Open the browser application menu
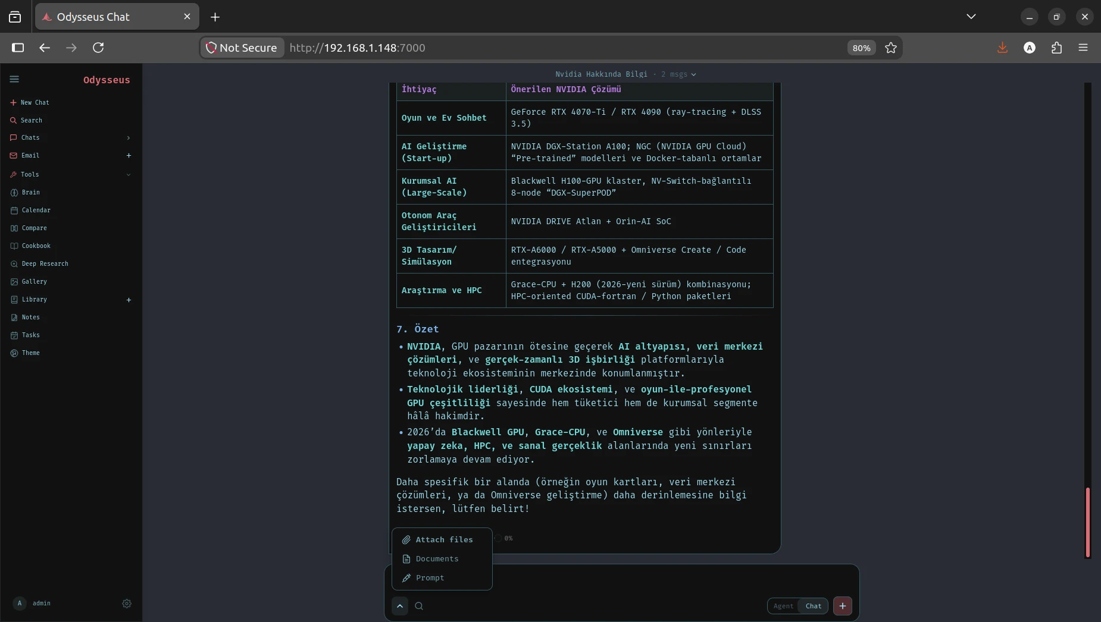 tap(1083, 48)
